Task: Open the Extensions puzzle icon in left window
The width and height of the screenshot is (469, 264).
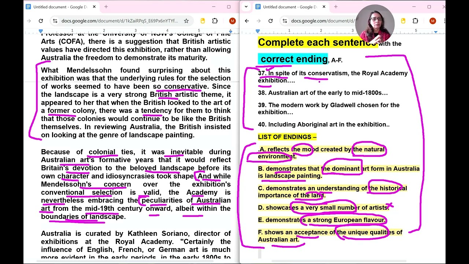Action: pyautogui.click(x=215, y=21)
